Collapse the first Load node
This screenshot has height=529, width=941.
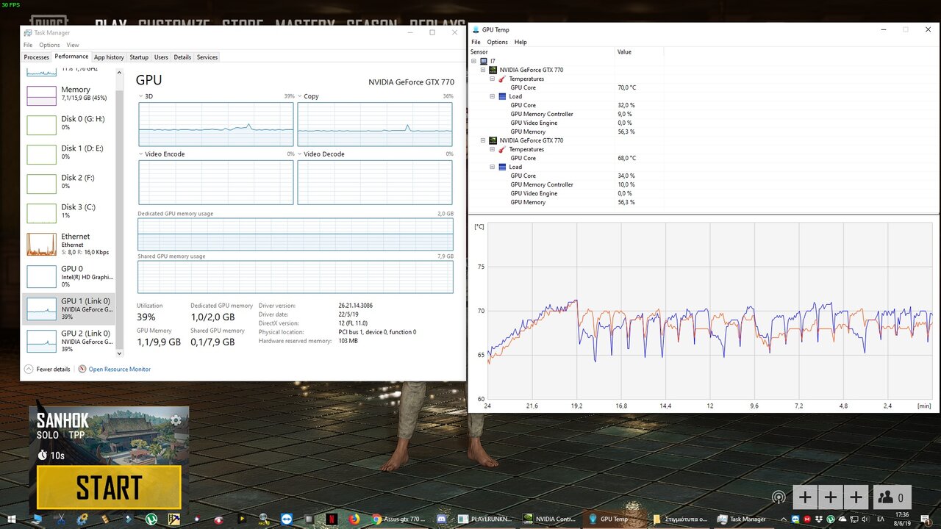[x=493, y=96]
